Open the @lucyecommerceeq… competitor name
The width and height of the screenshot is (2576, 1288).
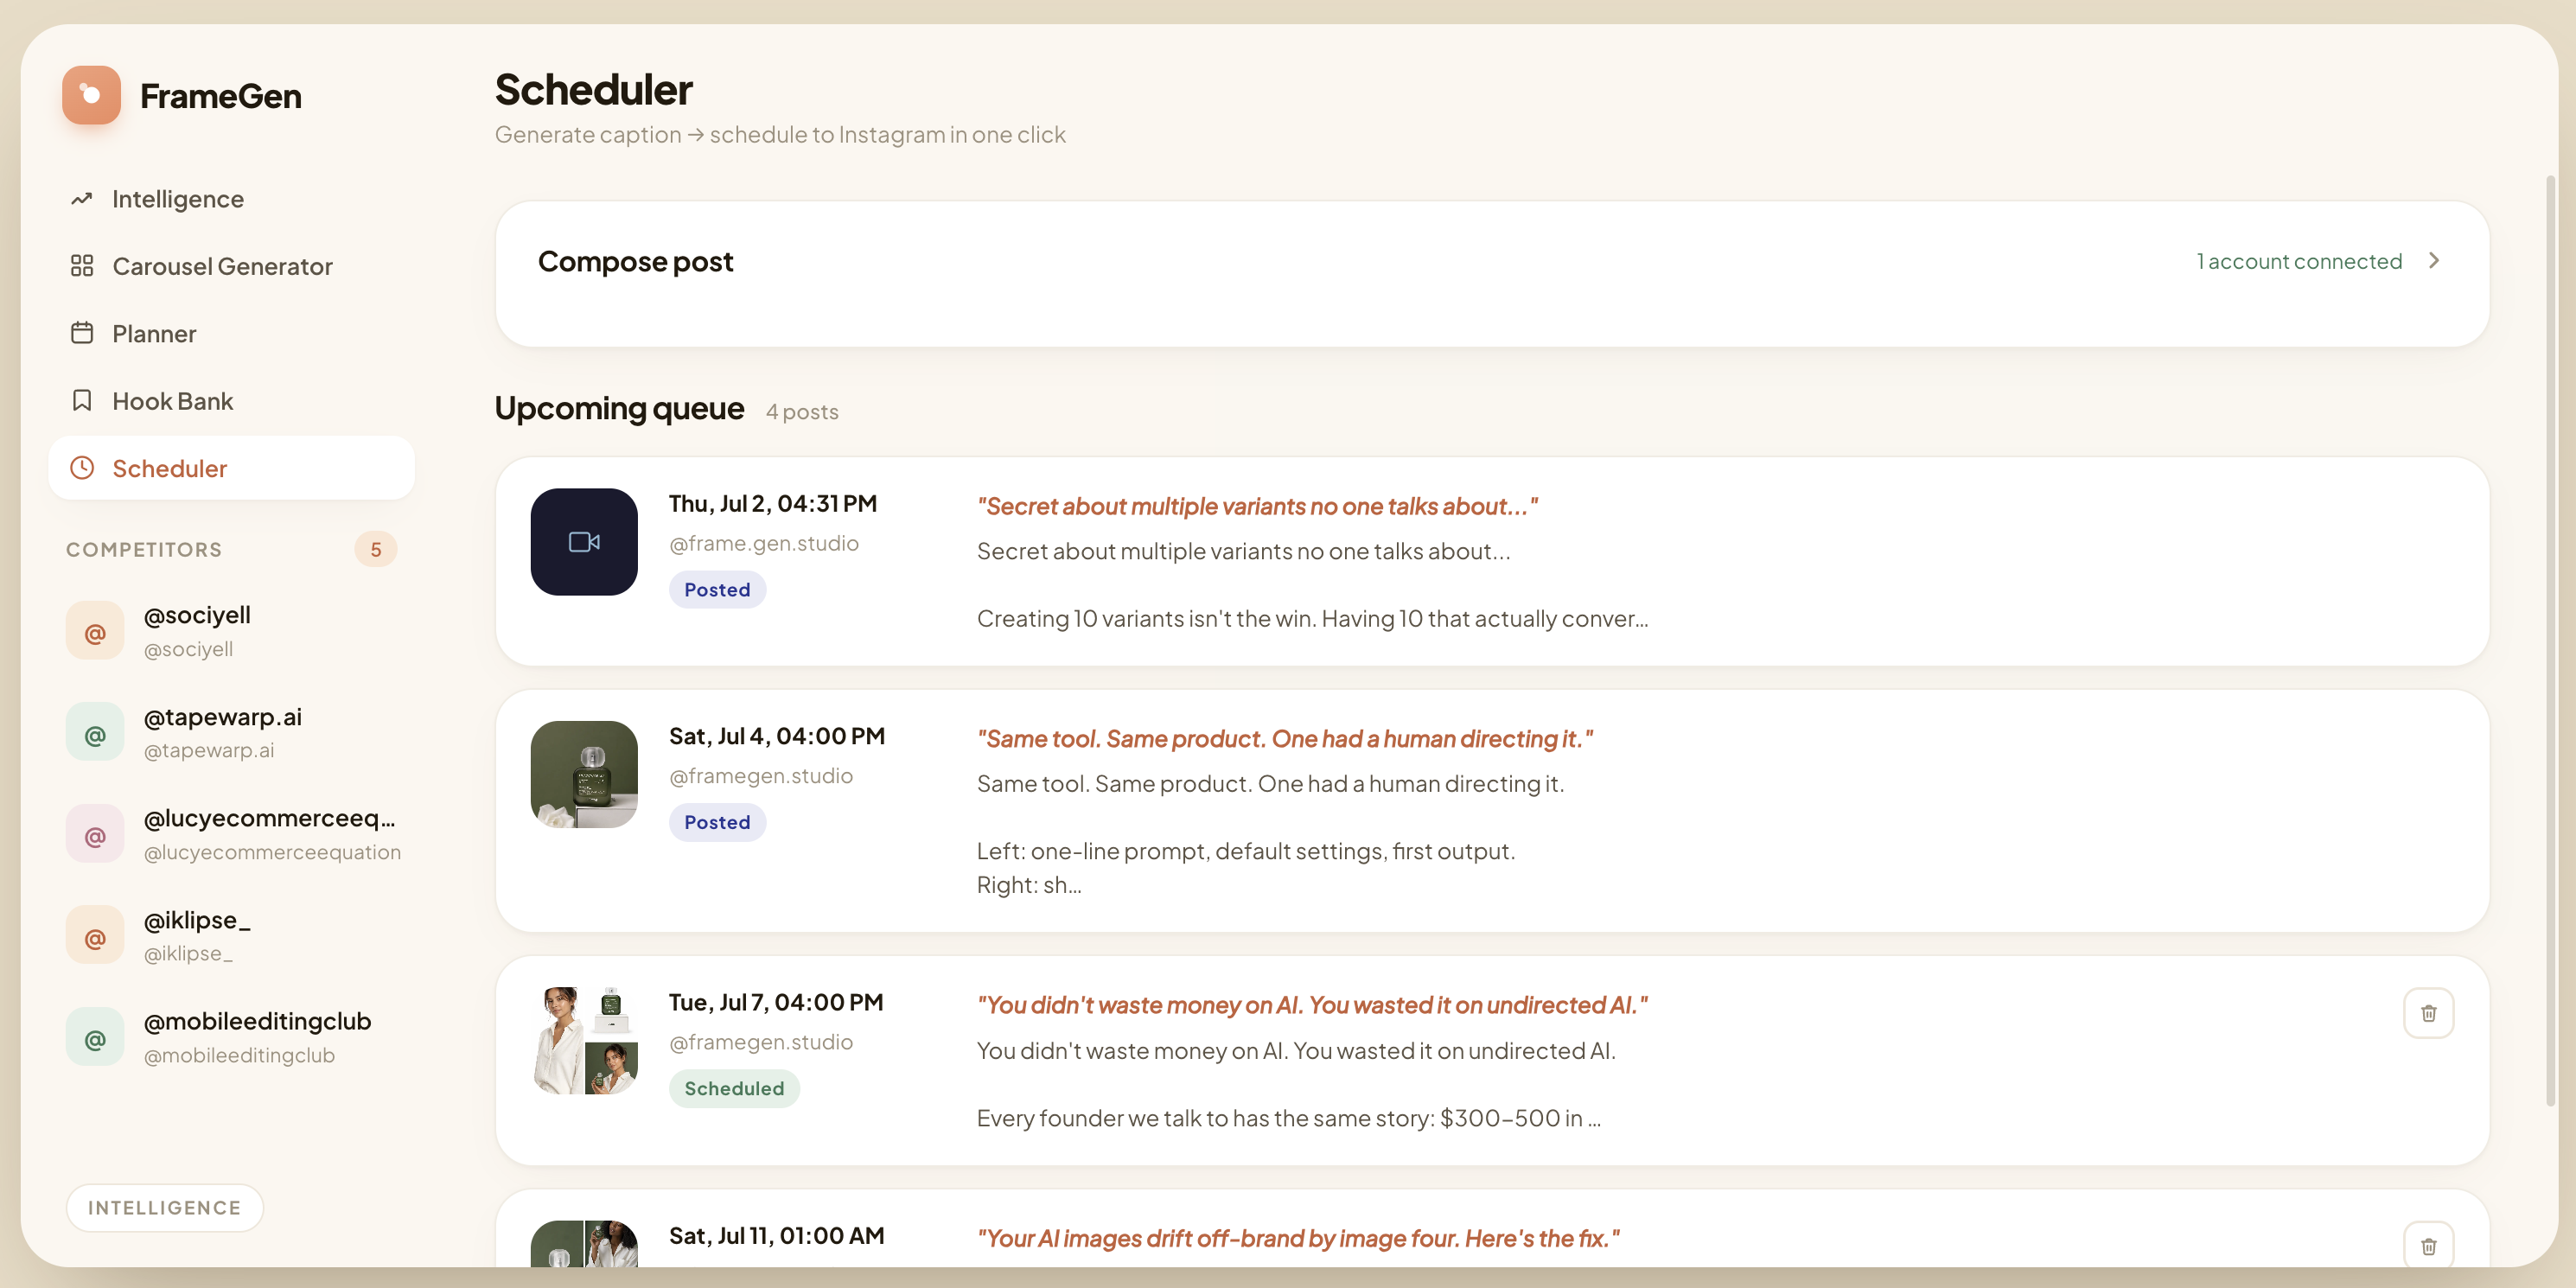point(270,818)
